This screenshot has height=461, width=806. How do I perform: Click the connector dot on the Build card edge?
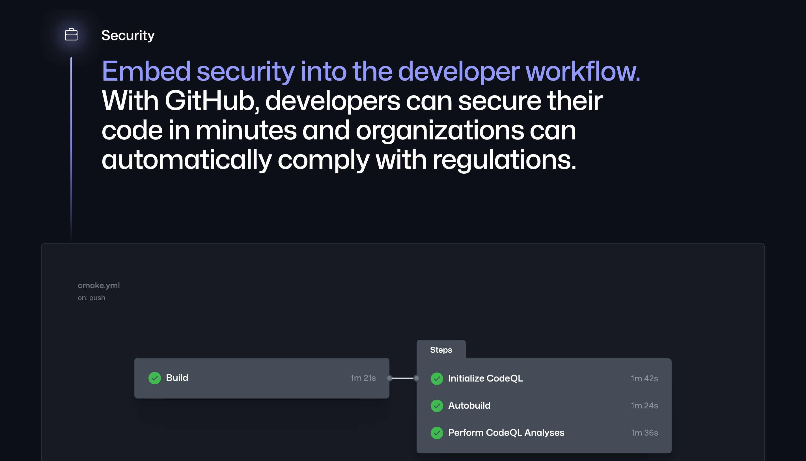390,378
